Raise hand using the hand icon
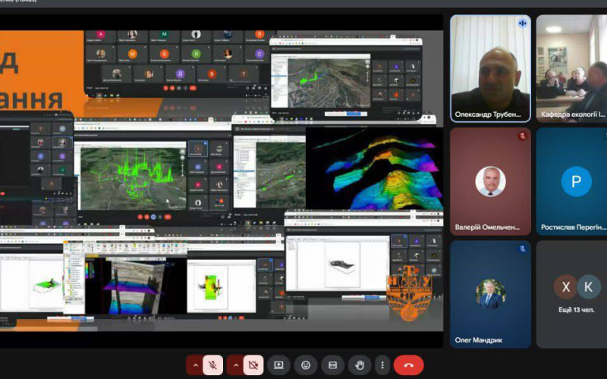The height and width of the screenshot is (379, 607). [x=359, y=365]
